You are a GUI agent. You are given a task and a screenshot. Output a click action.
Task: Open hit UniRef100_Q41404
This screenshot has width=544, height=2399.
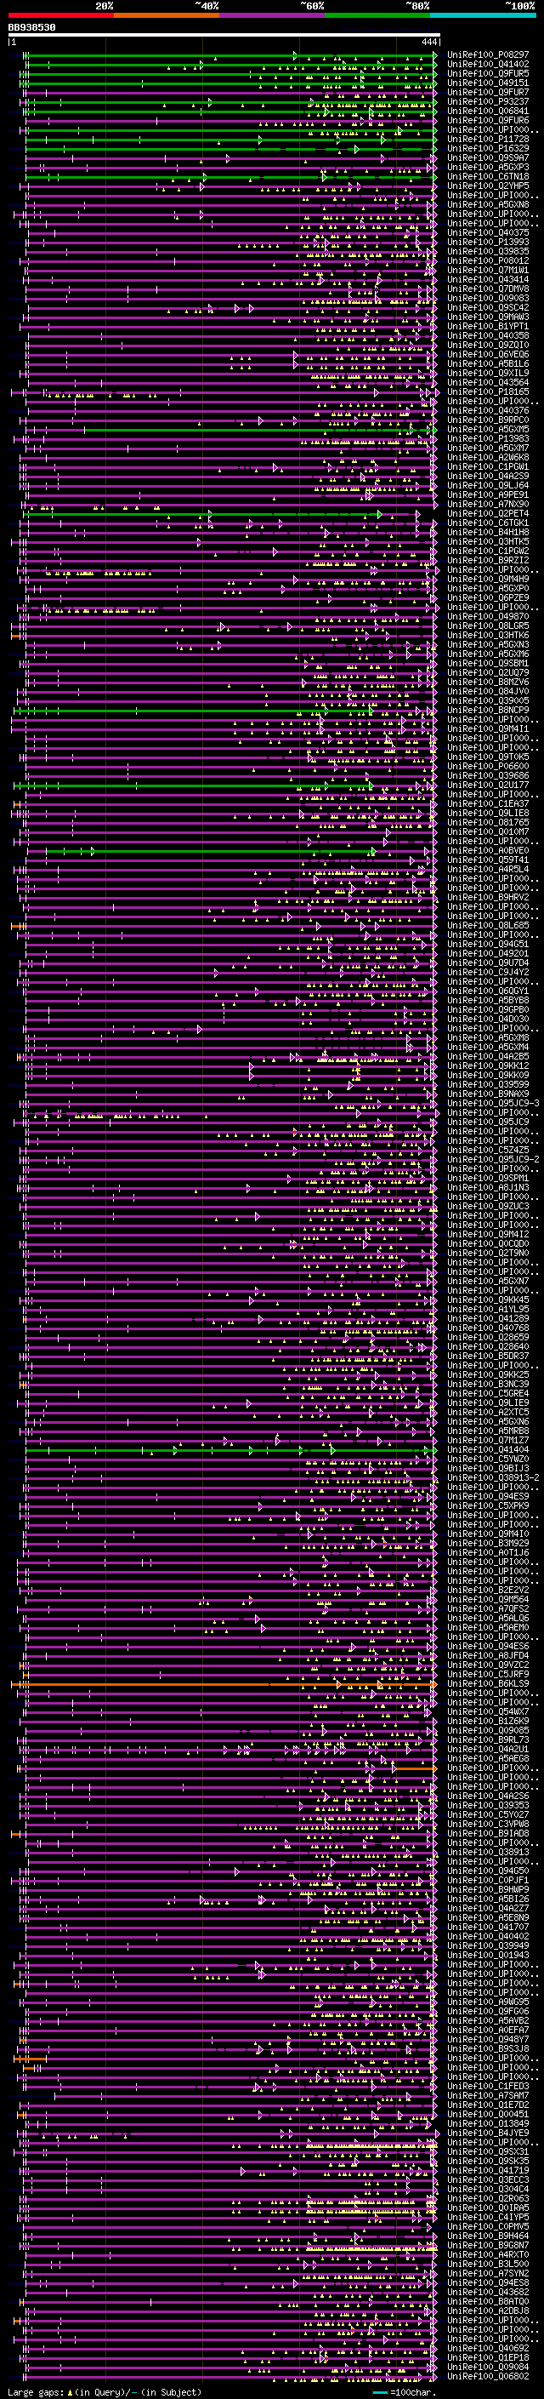click(487, 1450)
